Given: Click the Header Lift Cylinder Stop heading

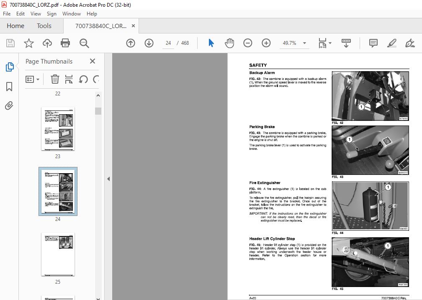Looking at the screenshot, I should click(x=272, y=238).
